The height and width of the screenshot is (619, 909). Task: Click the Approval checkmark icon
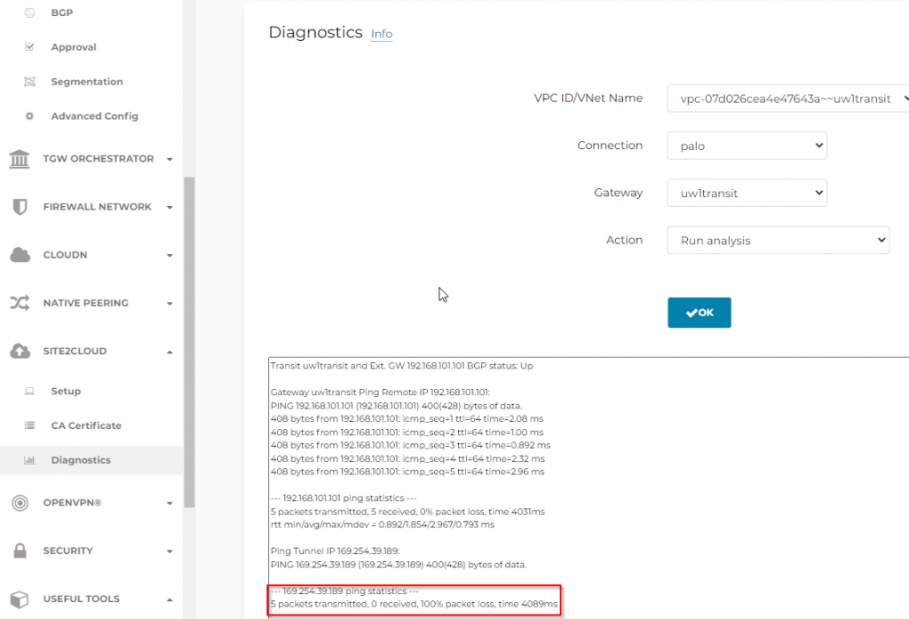tap(29, 47)
